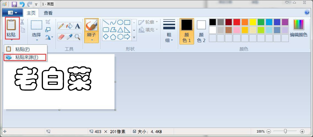
Task: Click the zoom slider handle
Action: coord(285,131)
